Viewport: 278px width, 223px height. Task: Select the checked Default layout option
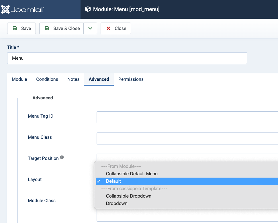113,181
